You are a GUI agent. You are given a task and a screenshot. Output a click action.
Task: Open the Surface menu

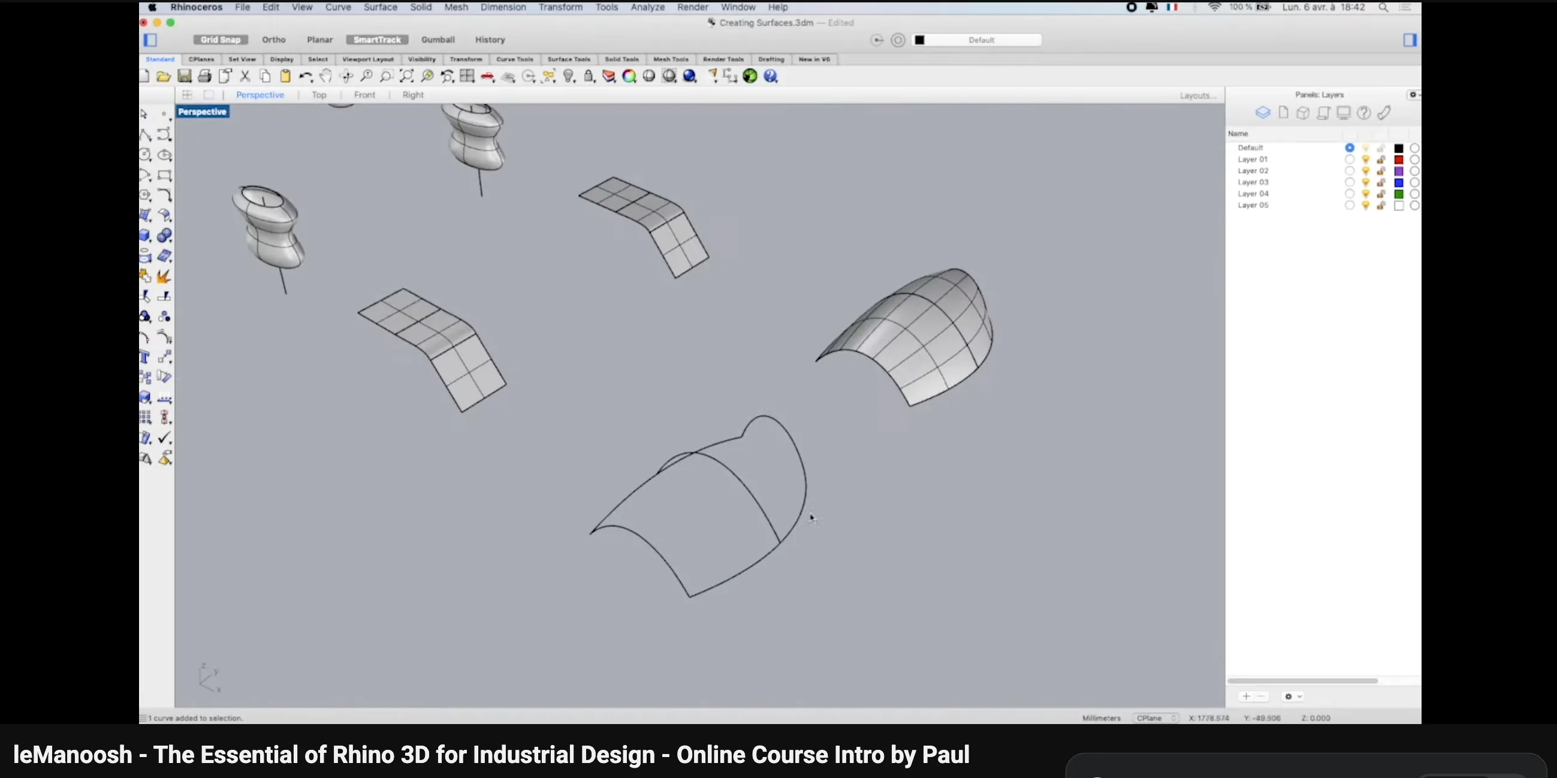(380, 7)
